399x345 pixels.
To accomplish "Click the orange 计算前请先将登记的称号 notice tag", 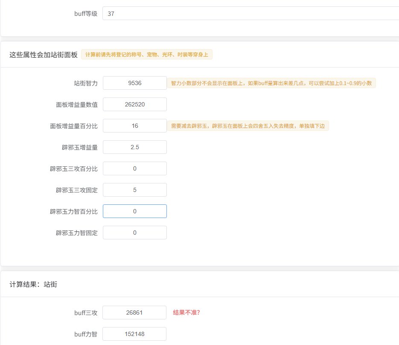I will (146, 55).
